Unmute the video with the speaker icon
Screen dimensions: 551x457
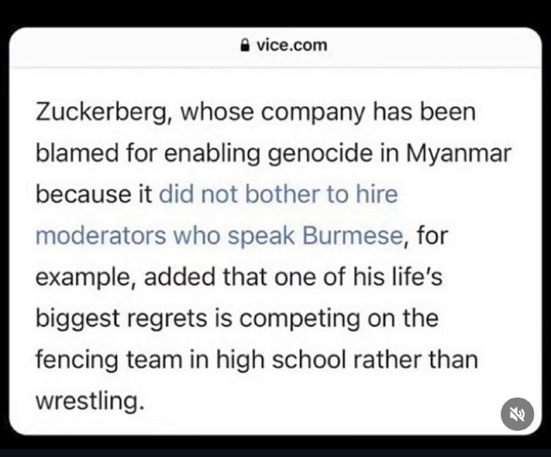coord(517,414)
